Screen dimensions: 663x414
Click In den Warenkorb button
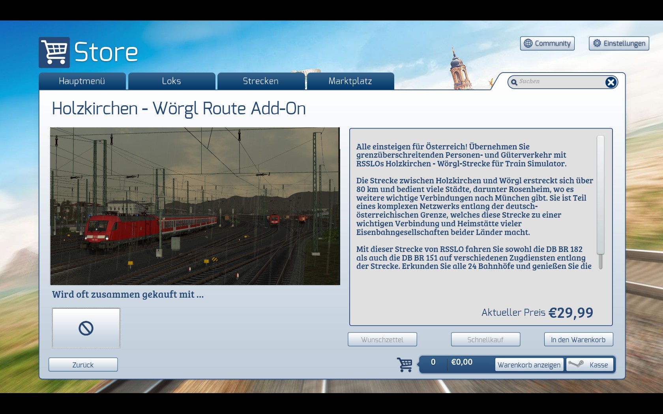pos(579,339)
